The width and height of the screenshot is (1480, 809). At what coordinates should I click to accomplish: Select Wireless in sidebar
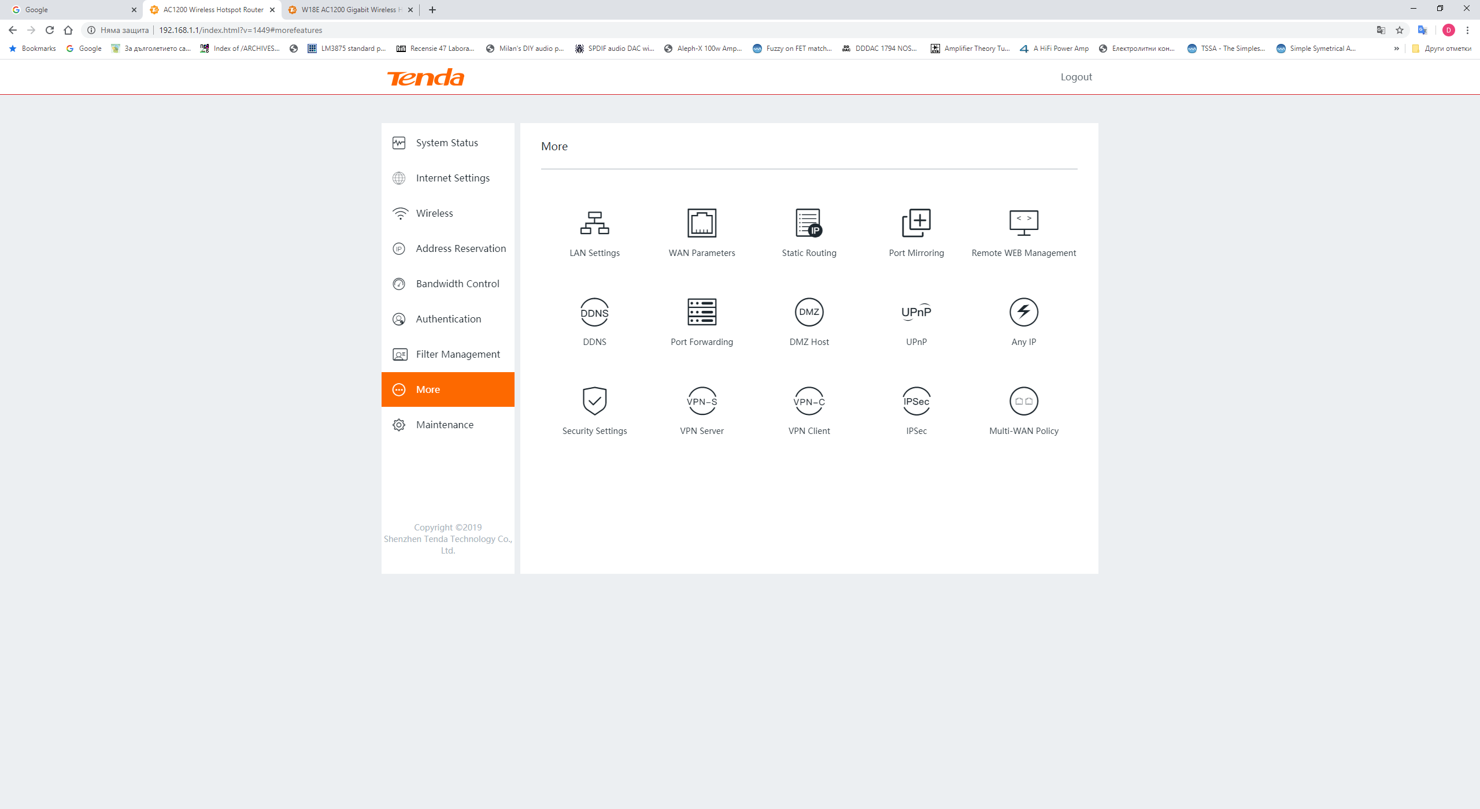click(448, 213)
